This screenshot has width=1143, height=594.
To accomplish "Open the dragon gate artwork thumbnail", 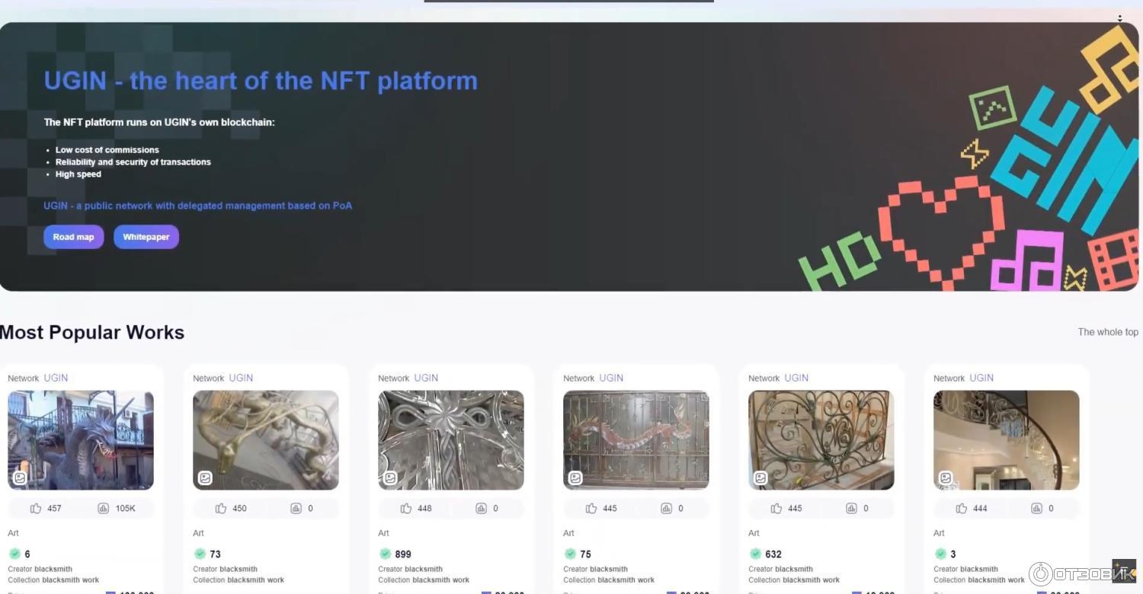I will (x=636, y=440).
